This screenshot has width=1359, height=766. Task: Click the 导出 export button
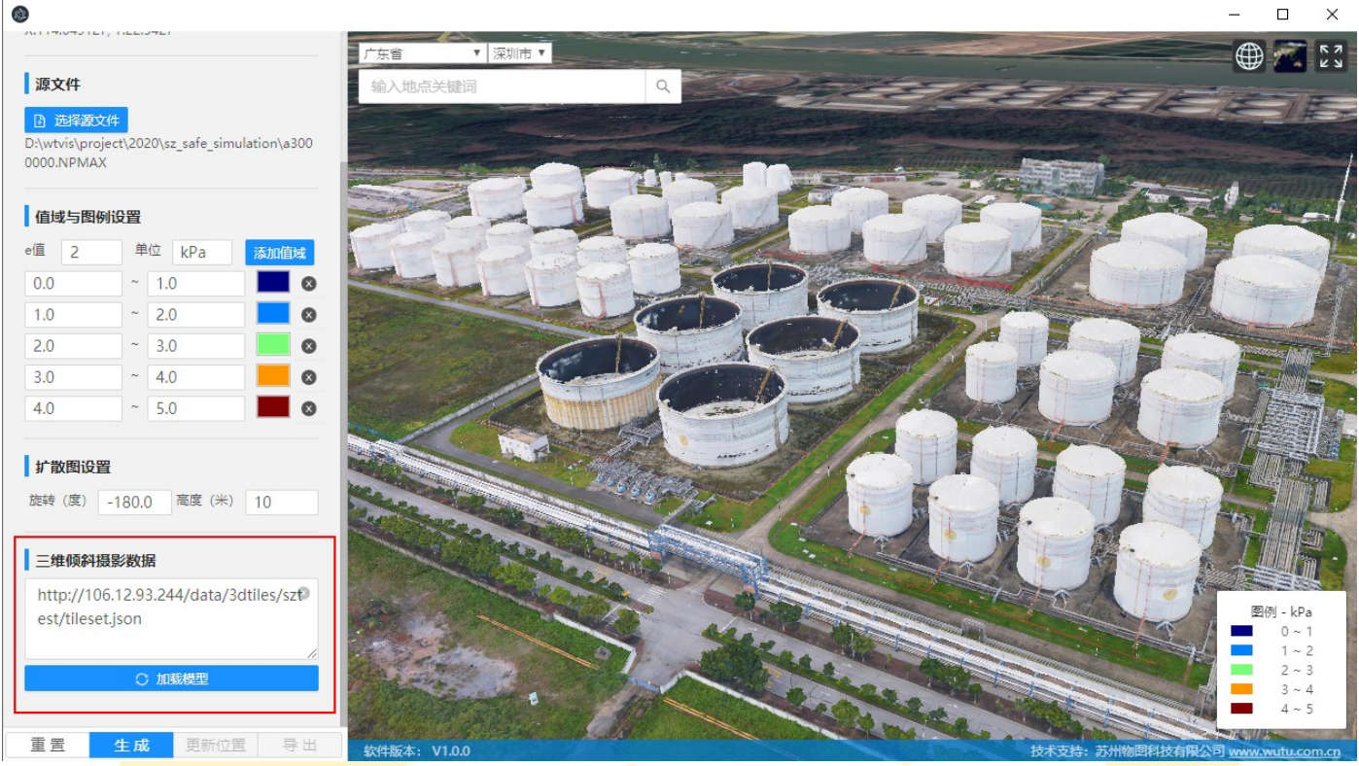[300, 746]
